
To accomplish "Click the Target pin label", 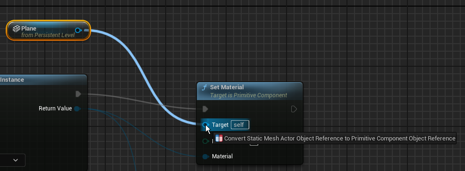I will point(220,125).
